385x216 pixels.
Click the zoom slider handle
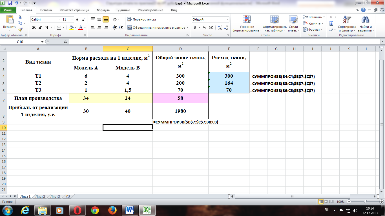click(365, 202)
